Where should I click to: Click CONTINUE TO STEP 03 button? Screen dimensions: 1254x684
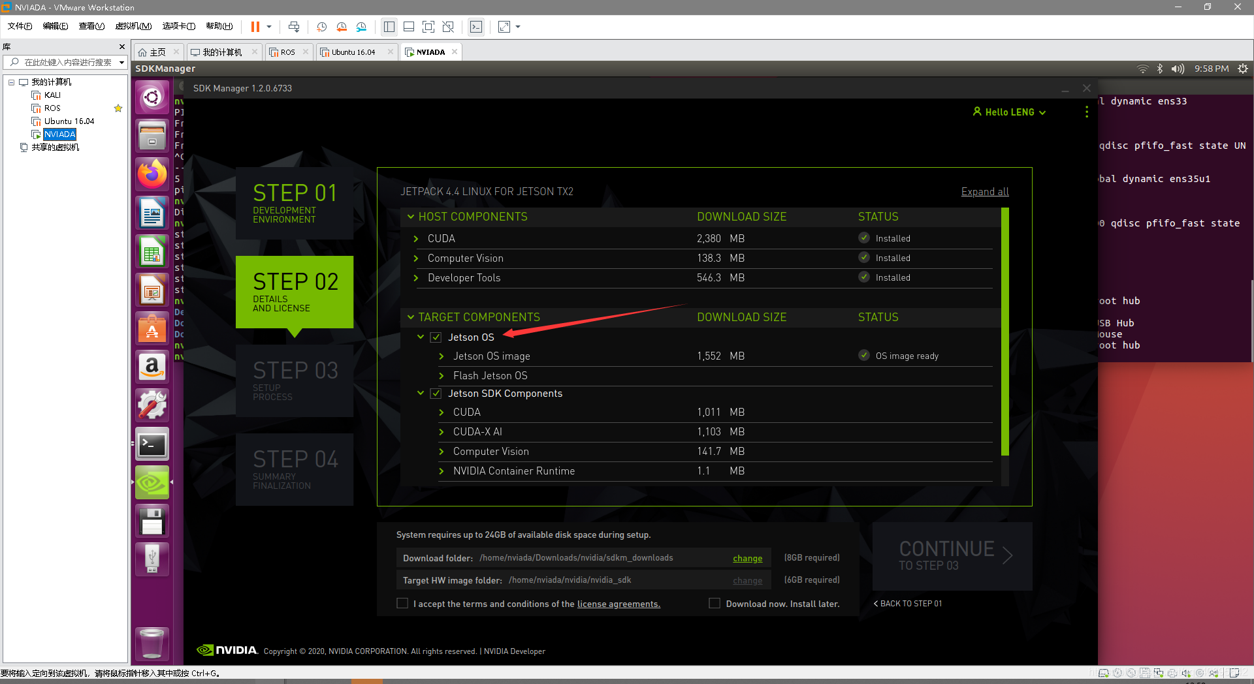(952, 556)
